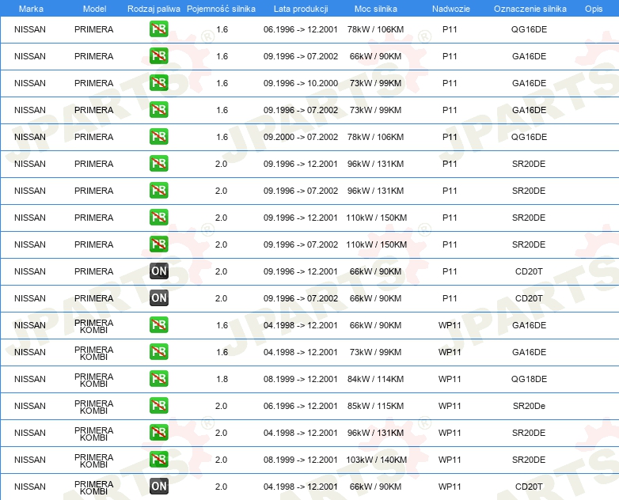Select the date range 09.1996 -> 10.2000
619x500 pixels.
click(x=301, y=83)
